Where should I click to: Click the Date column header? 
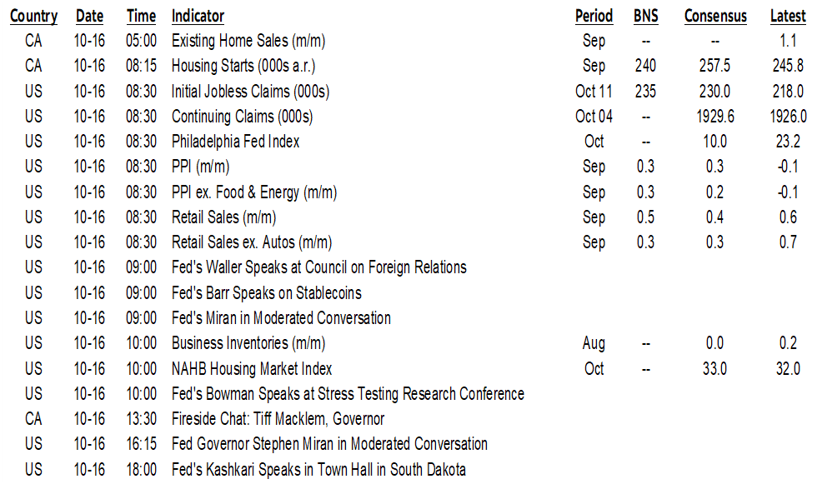click(90, 16)
